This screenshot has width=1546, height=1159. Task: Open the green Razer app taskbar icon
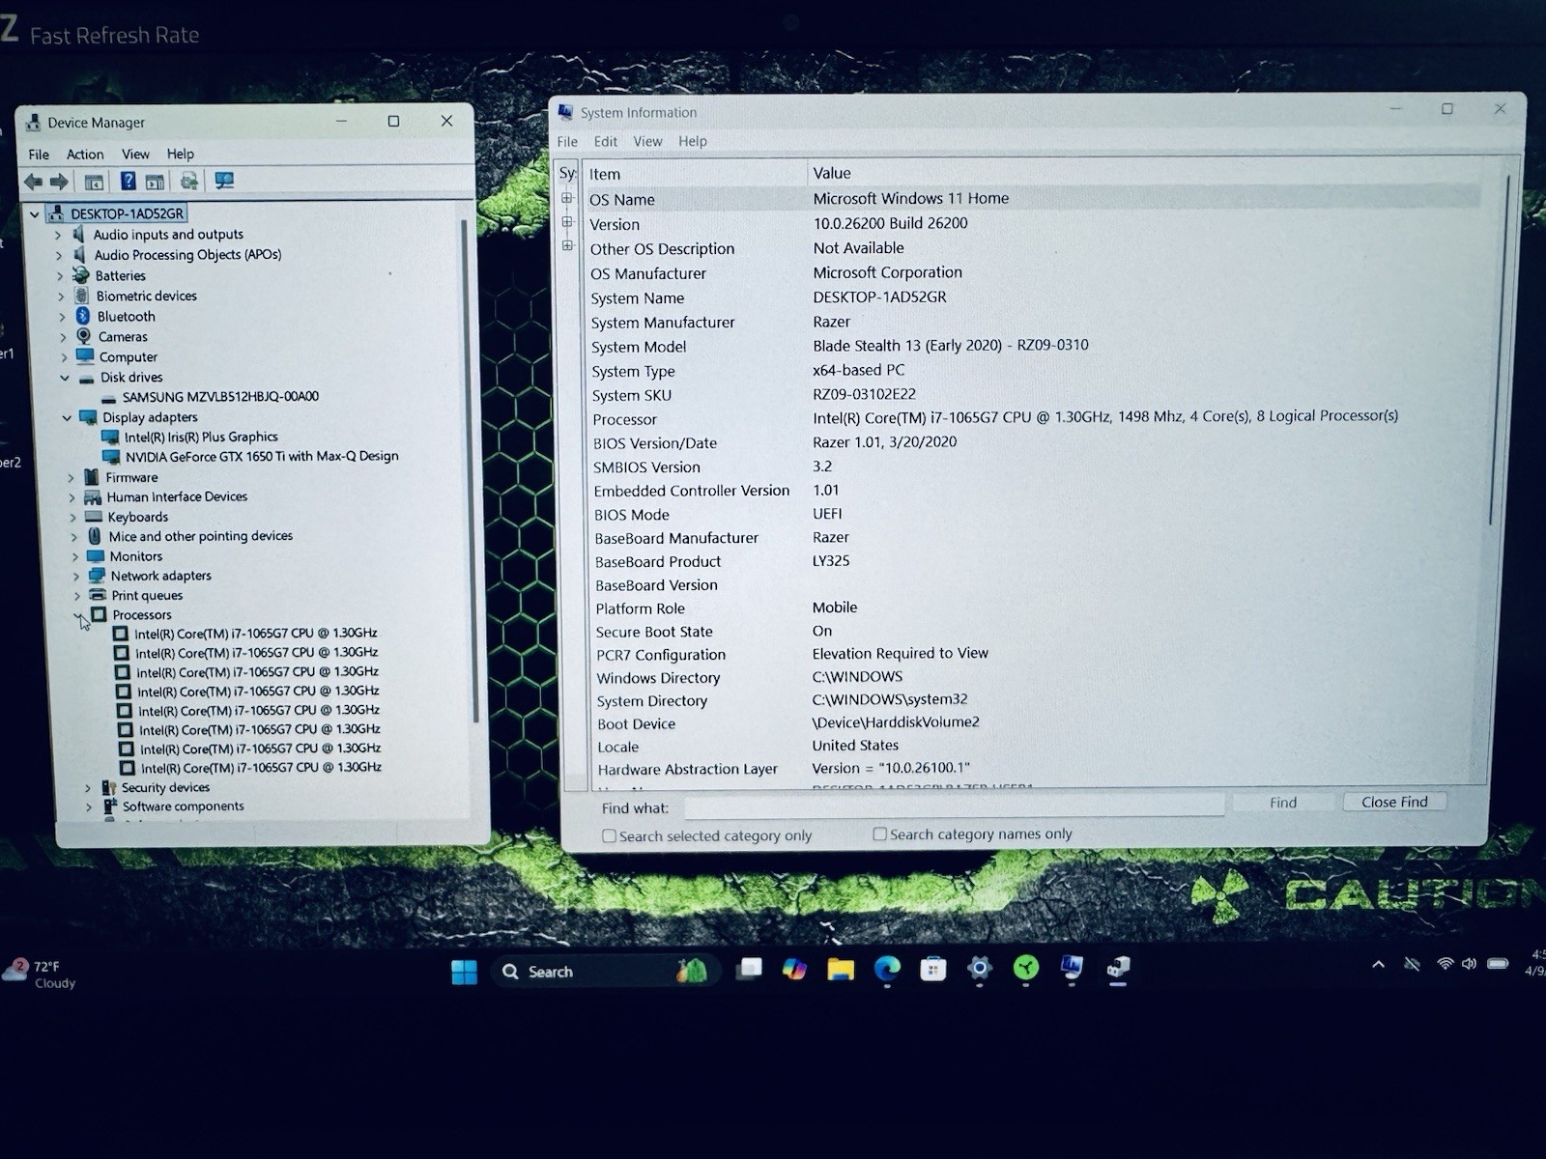click(x=1026, y=967)
